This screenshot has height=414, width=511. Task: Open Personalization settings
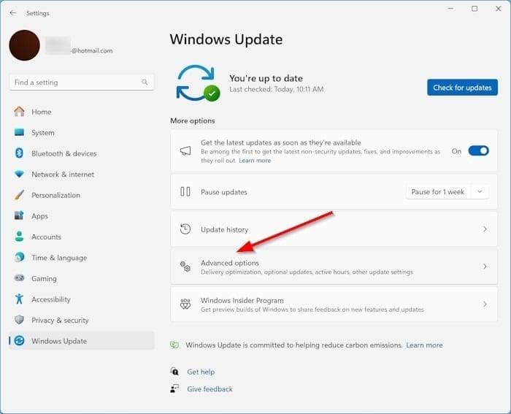pos(55,195)
